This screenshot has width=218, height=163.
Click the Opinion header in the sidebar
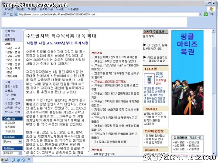click(x=12, y=119)
